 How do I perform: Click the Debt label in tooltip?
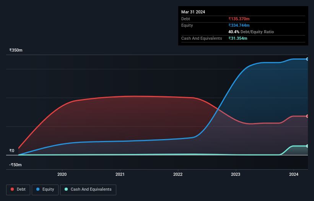tap(185, 19)
